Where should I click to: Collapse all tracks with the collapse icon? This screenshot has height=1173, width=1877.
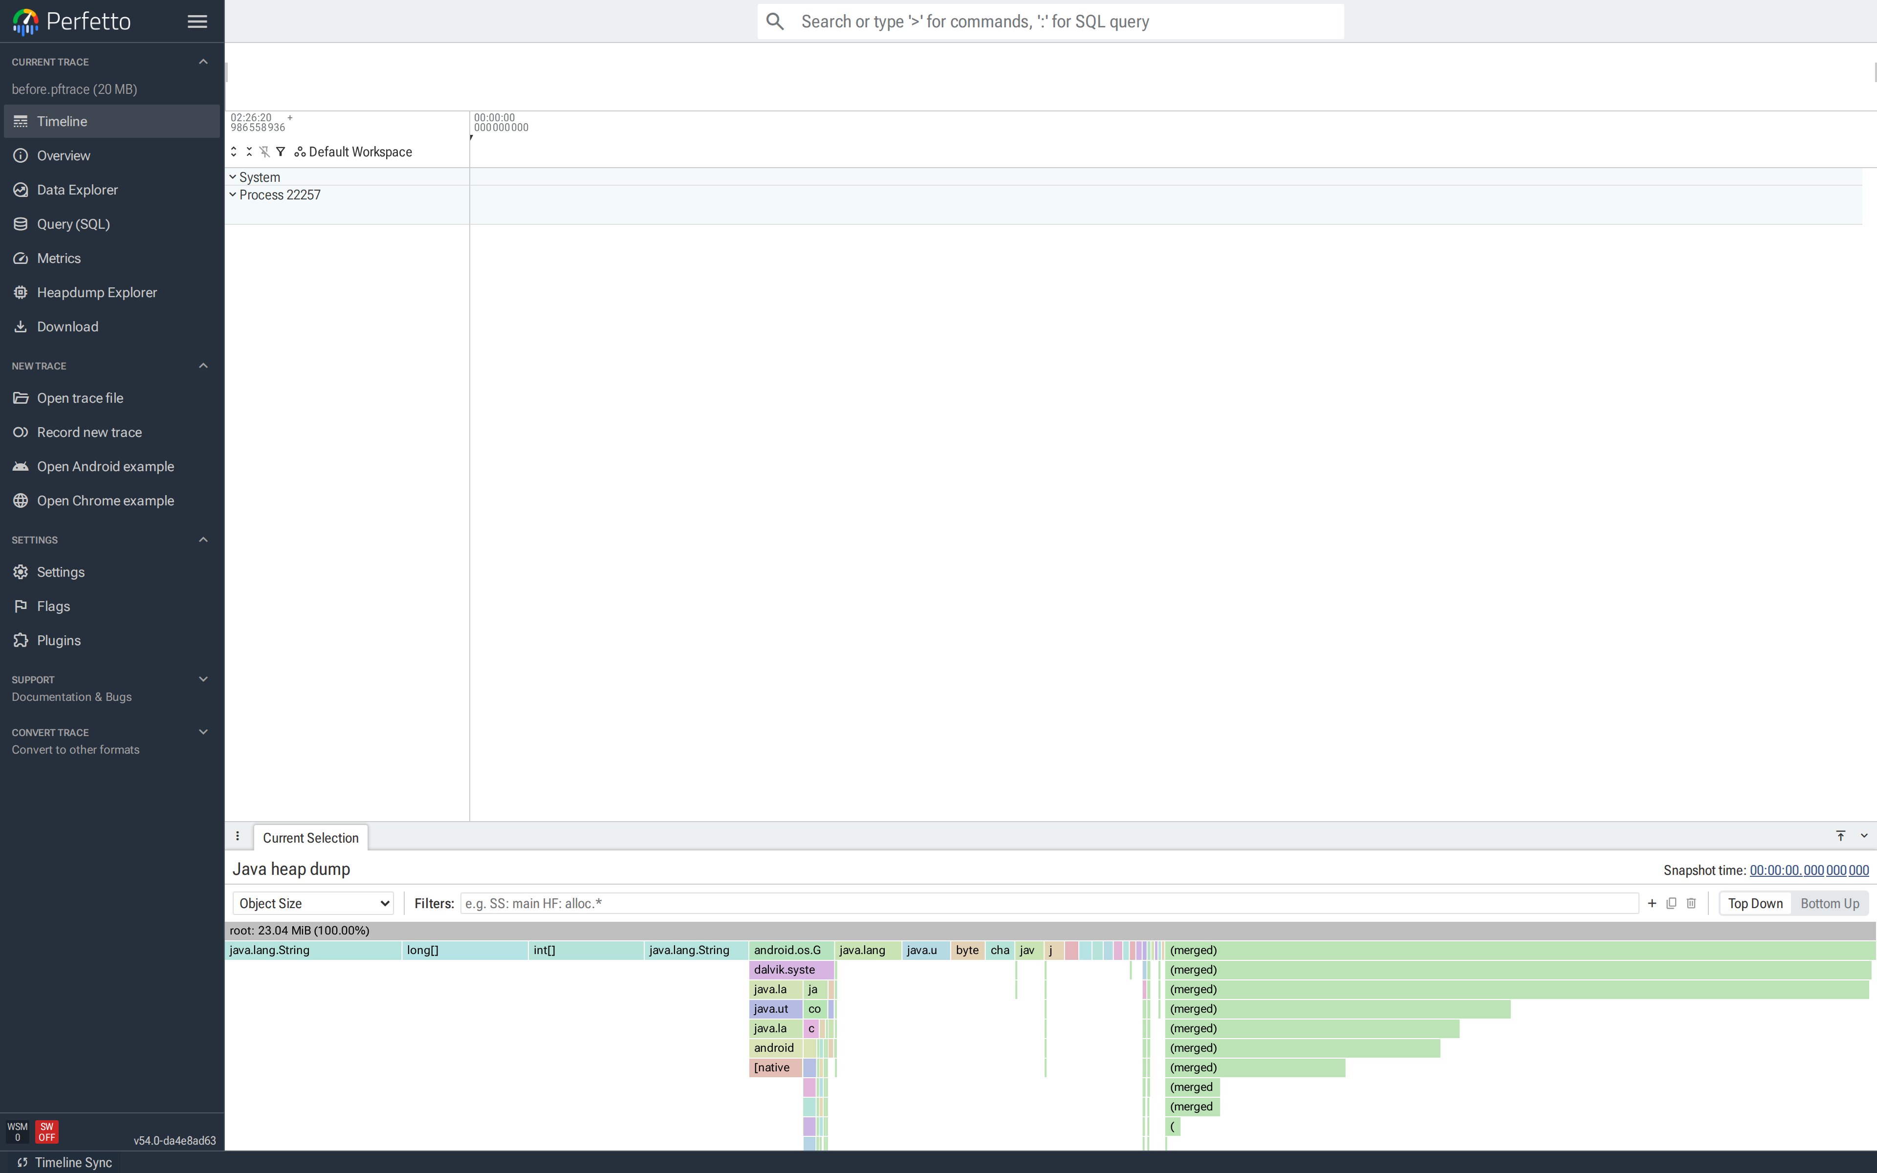pyautogui.click(x=249, y=152)
